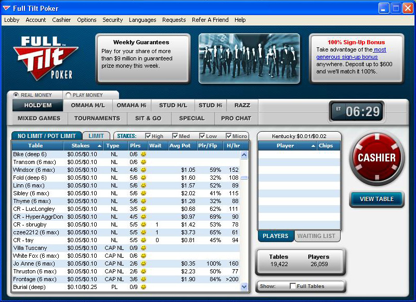Screen dimensions: 416x302
Task: Open the Refer A Friend menu
Action: click(x=210, y=20)
